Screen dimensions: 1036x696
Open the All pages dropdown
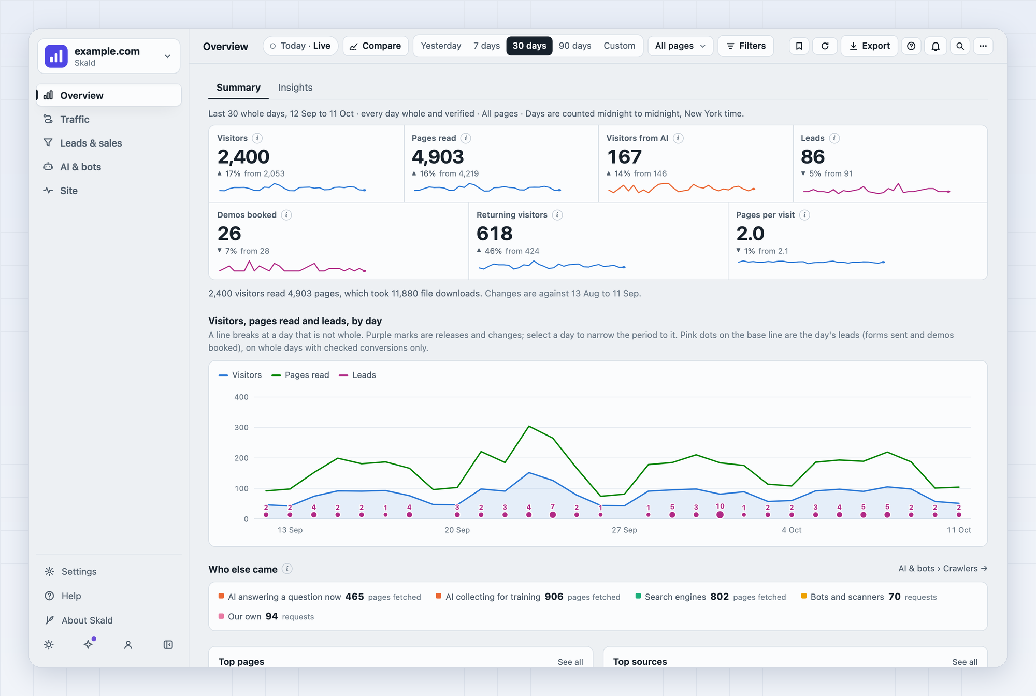pyautogui.click(x=680, y=46)
